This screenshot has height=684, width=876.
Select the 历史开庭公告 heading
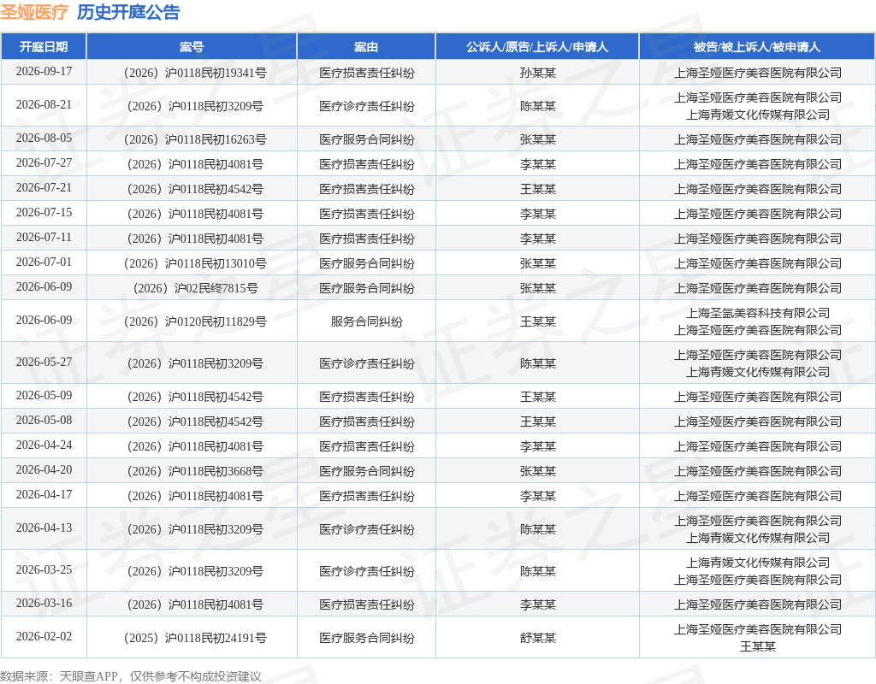point(128,12)
